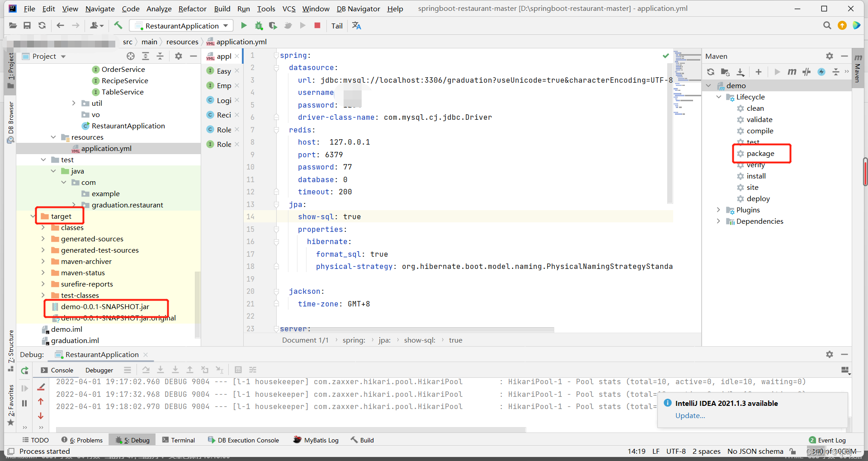Click the LF line separator in the status bar
This screenshot has height=461, width=868.
pos(656,451)
